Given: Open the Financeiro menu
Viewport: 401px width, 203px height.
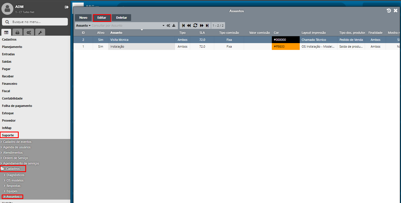Looking at the screenshot, I should pyautogui.click(x=10, y=84).
